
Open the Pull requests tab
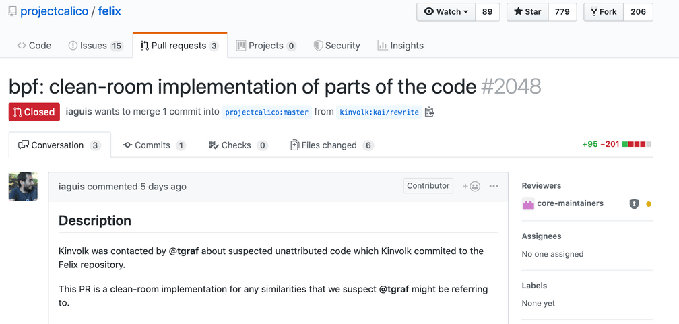(x=180, y=46)
